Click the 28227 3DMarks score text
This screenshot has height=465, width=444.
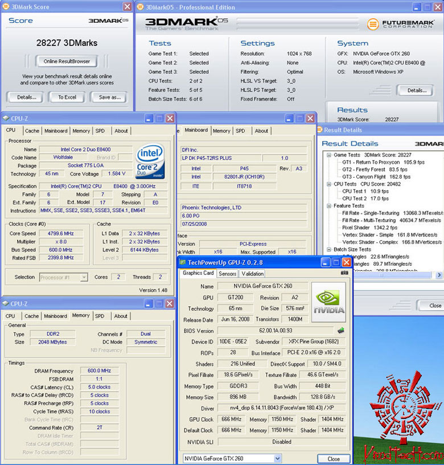click(67, 43)
